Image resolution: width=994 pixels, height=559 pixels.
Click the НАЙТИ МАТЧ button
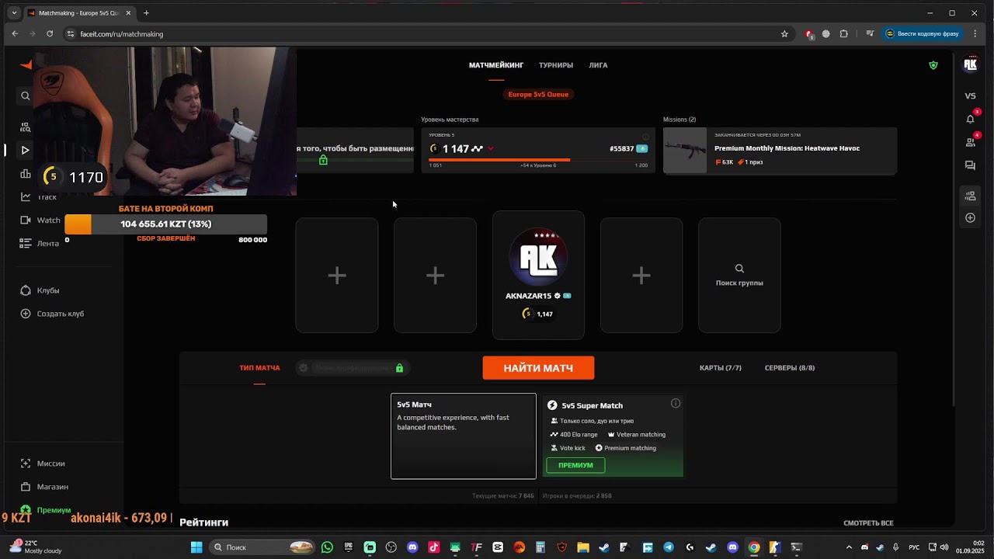[538, 368]
